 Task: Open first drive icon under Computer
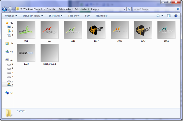pyautogui.click(x=9, y=64)
